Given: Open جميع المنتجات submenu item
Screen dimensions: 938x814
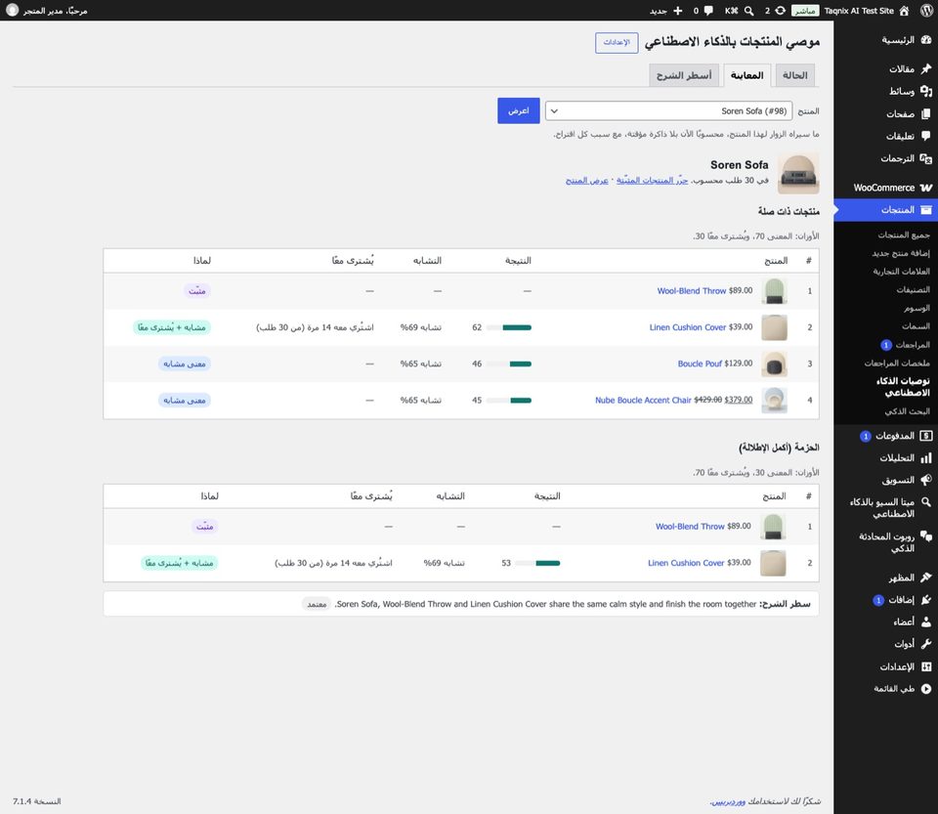Looking at the screenshot, I should coord(903,236).
